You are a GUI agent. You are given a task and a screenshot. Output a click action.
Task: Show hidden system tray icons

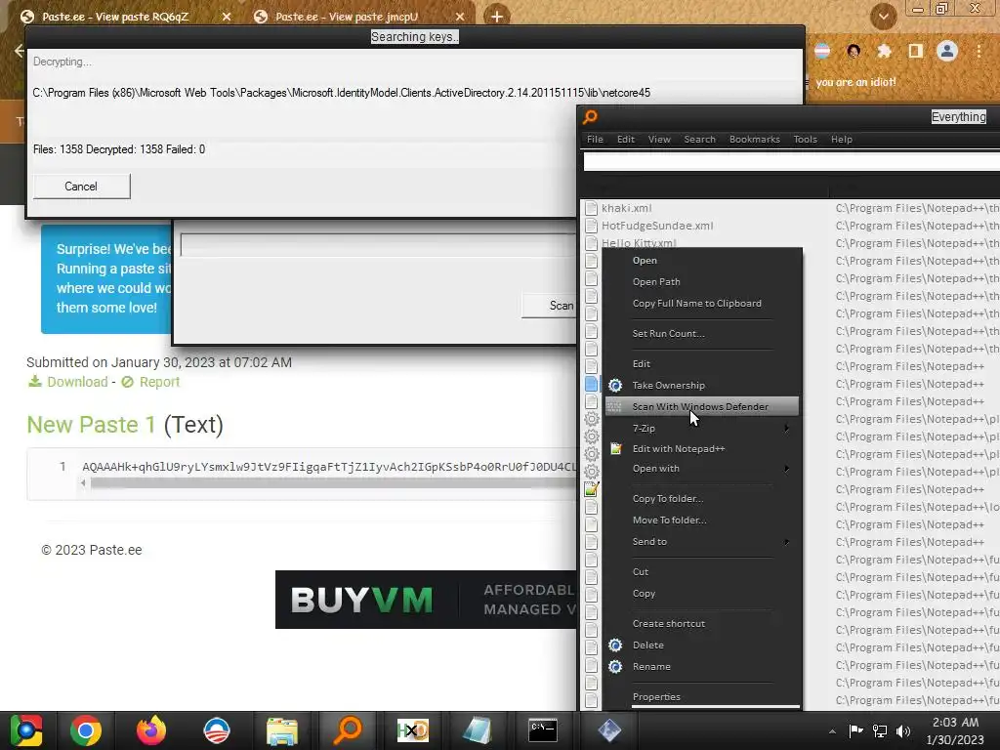click(x=832, y=731)
